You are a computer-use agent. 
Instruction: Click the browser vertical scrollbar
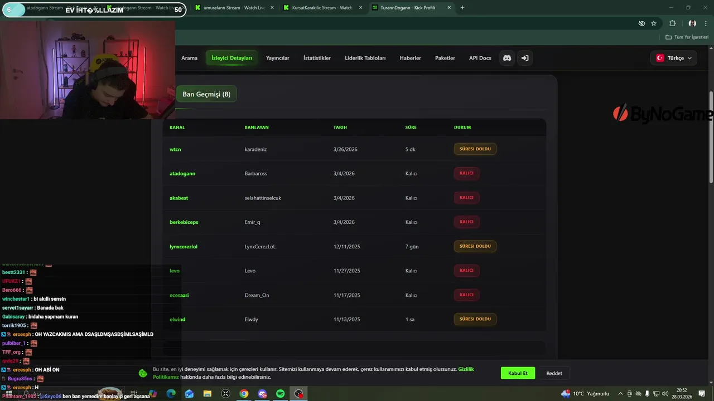[x=711, y=136]
